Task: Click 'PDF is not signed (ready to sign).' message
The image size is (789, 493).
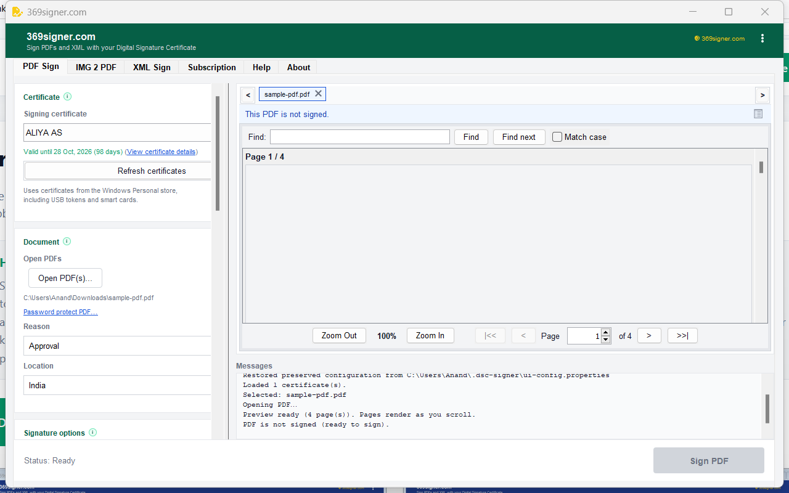Action: coord(316,425)
